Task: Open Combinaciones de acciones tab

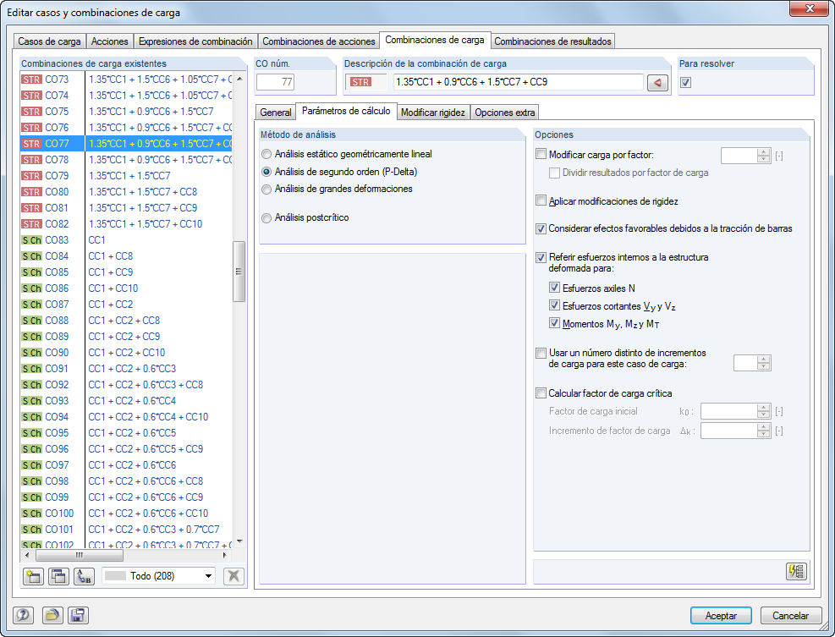Action: click(x=318, y=41)
